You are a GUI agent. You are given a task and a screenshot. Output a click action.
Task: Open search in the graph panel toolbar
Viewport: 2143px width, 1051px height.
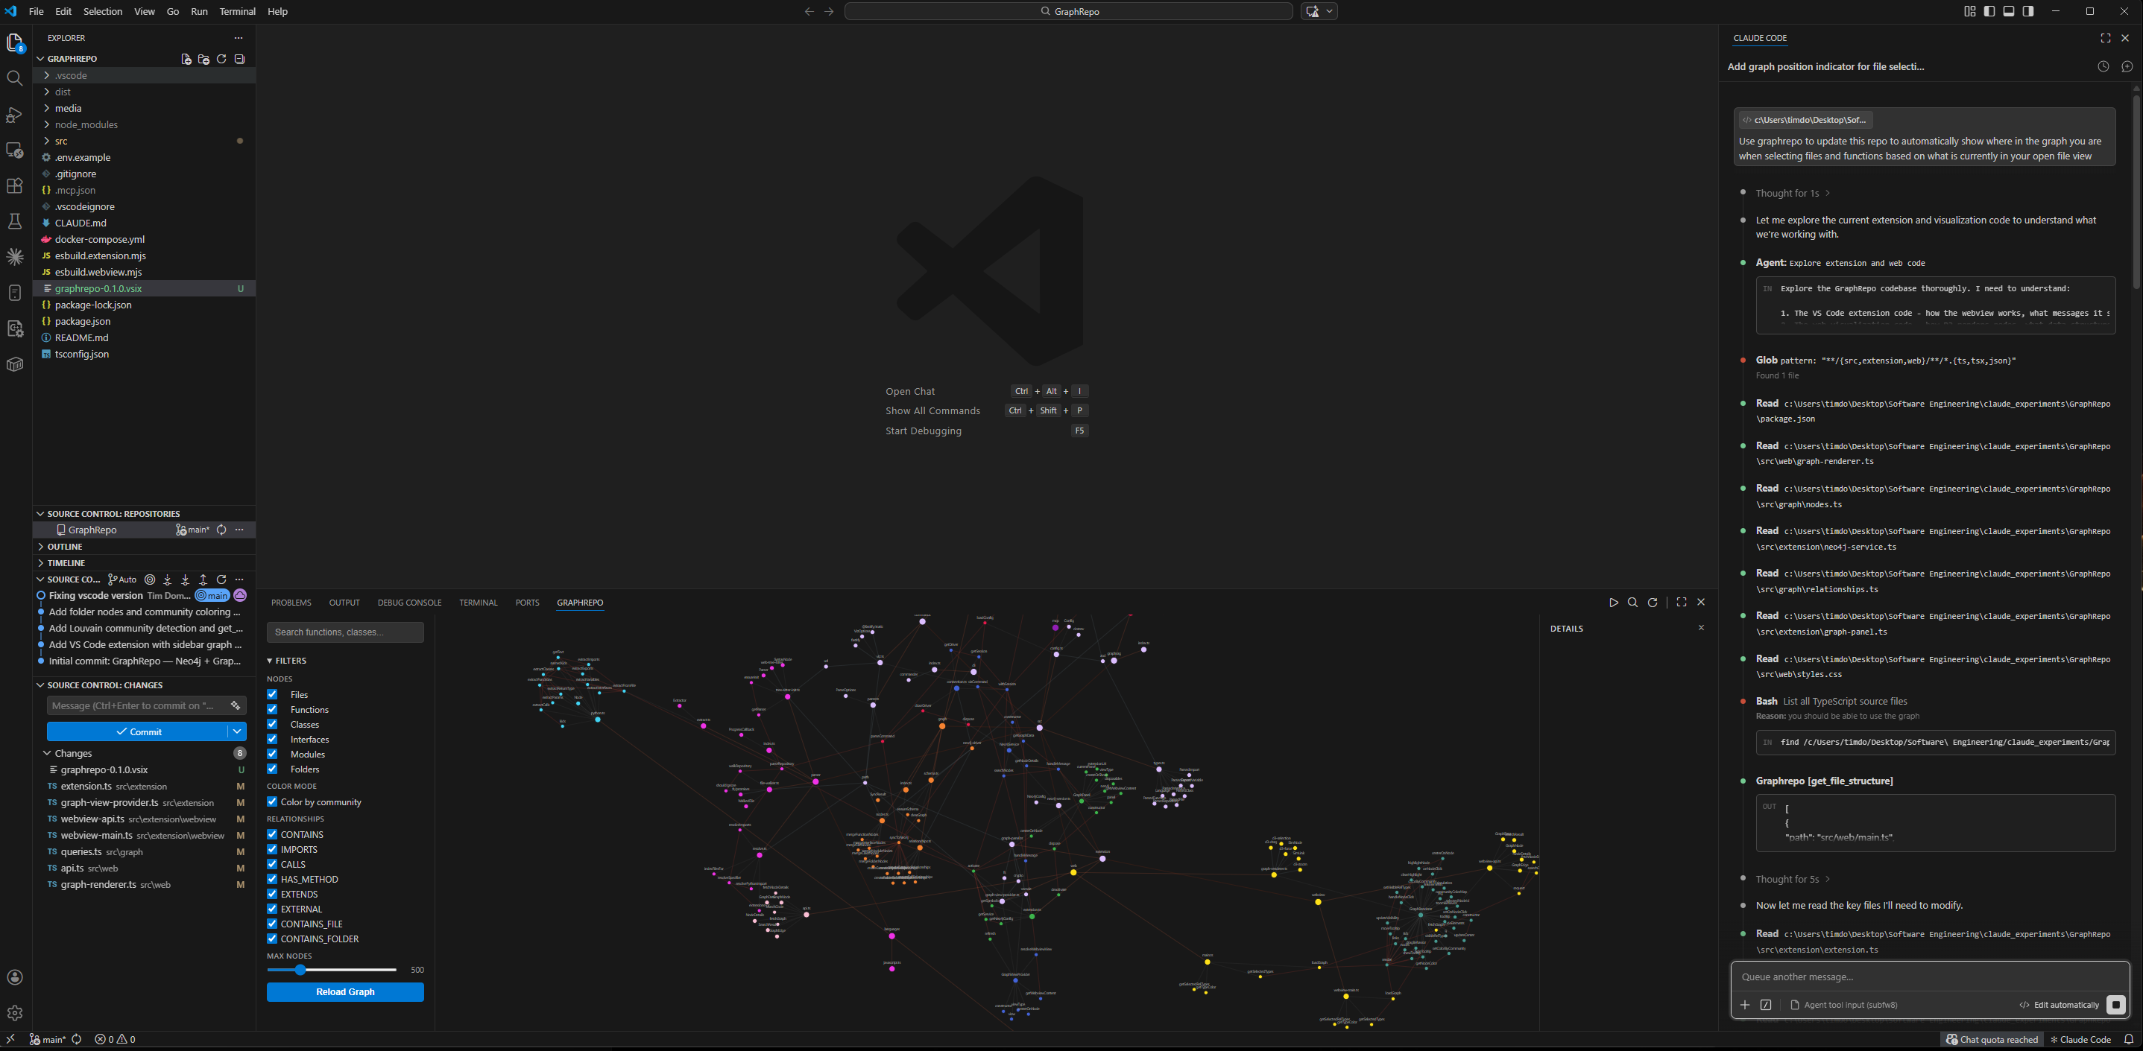pos(1632,602)
